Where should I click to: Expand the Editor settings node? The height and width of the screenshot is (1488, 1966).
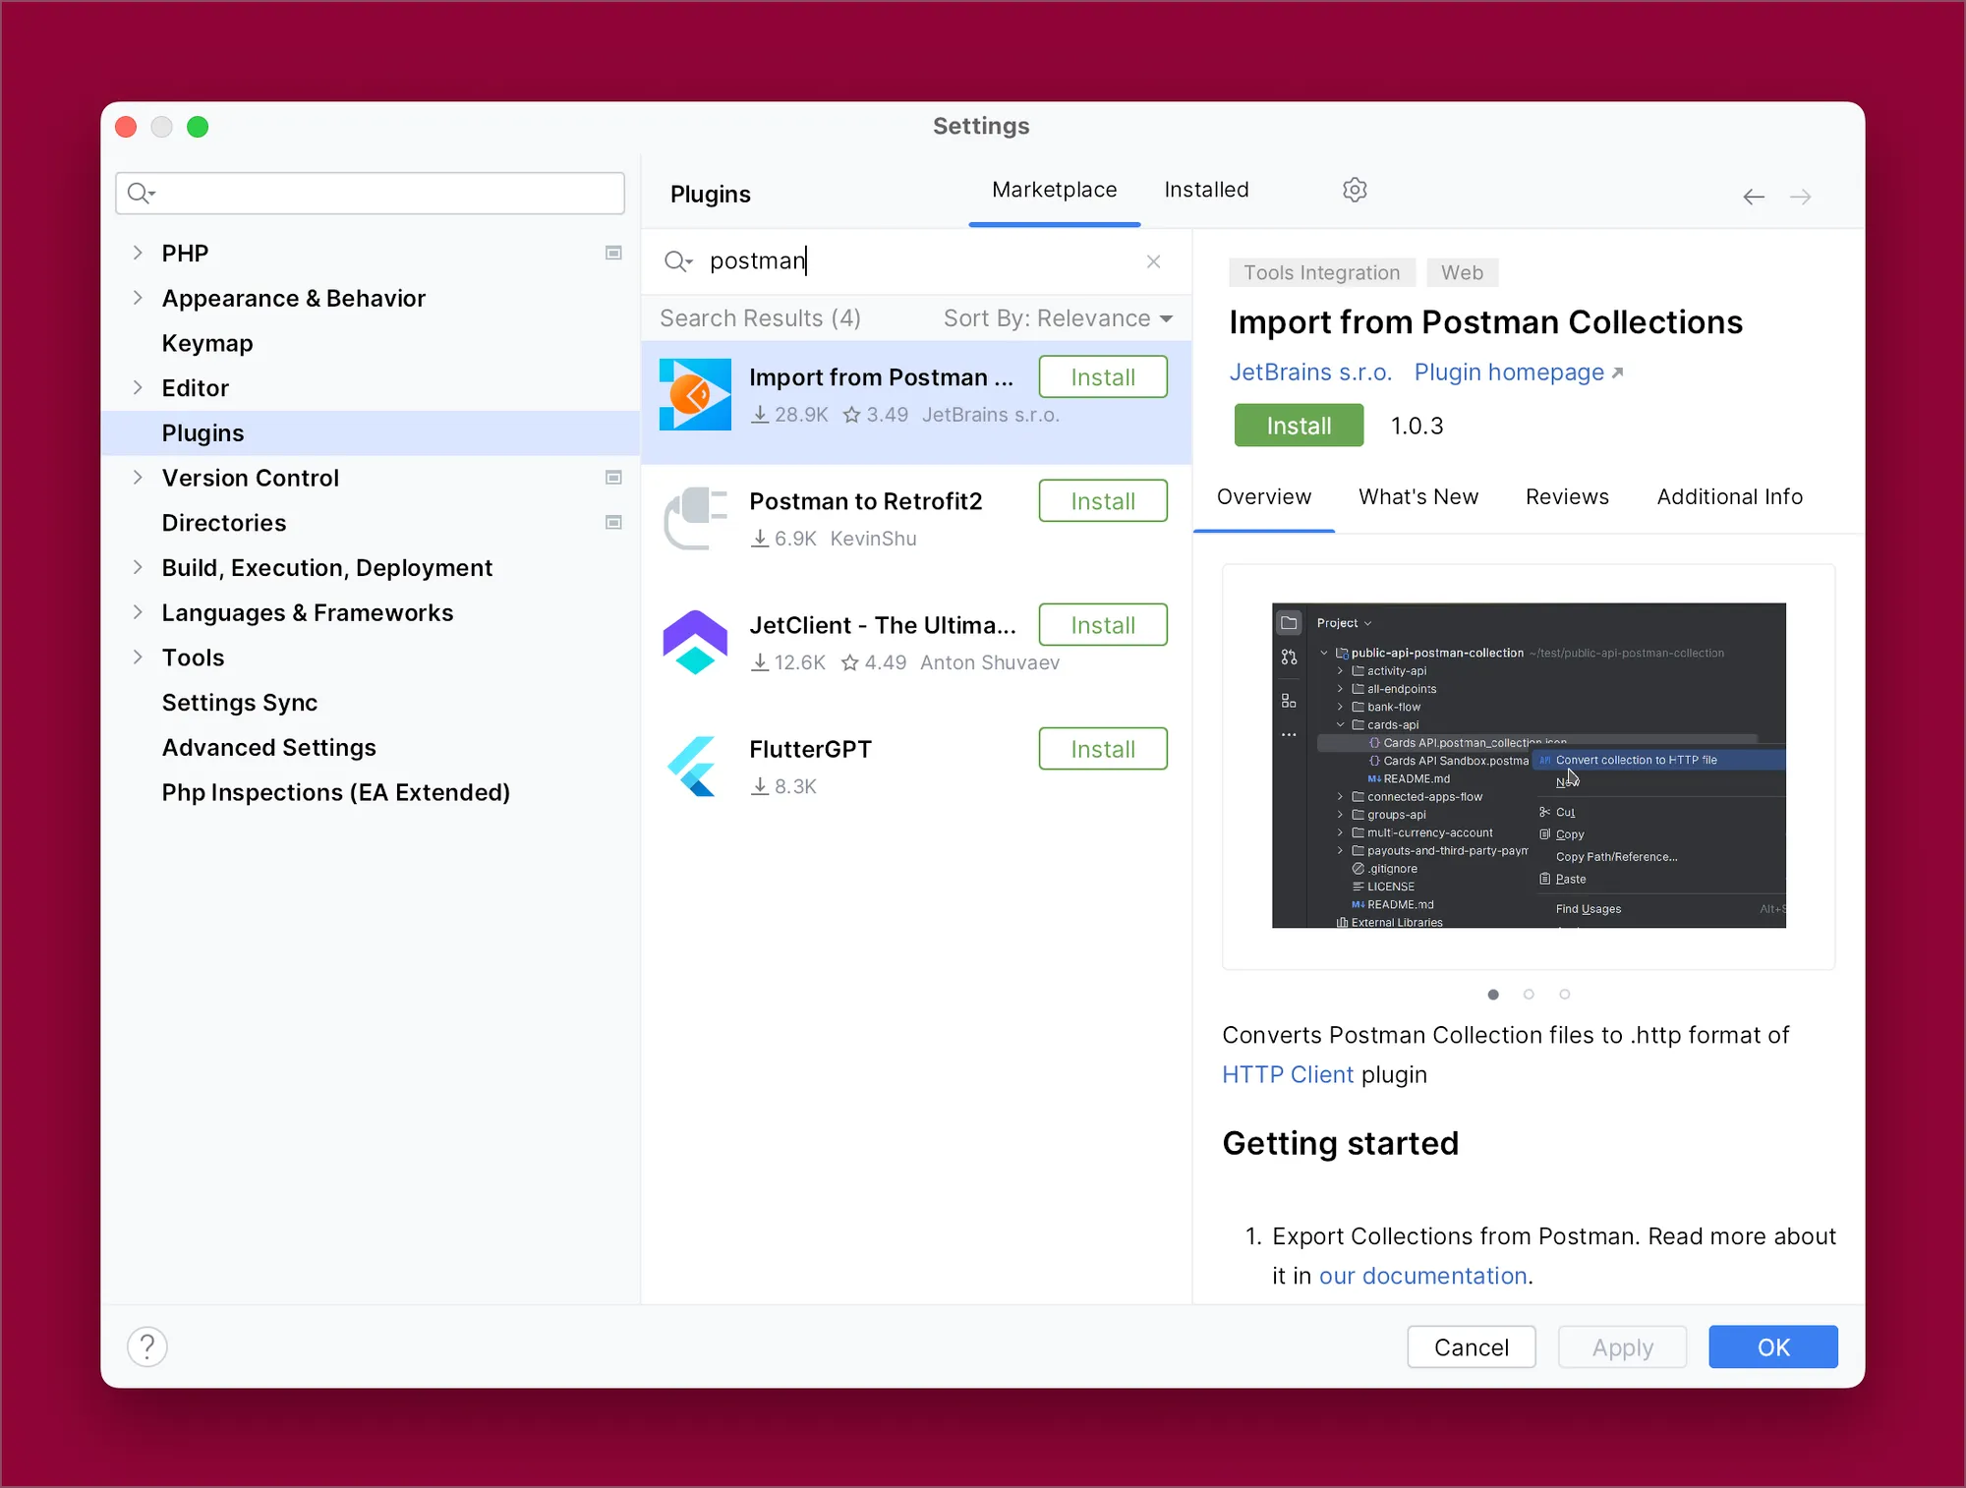(138, 387)
